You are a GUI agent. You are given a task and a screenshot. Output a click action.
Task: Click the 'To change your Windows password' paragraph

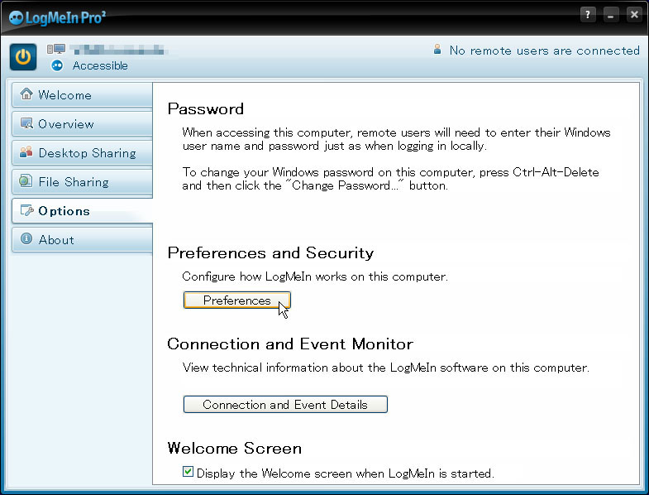tap(390, 179)
